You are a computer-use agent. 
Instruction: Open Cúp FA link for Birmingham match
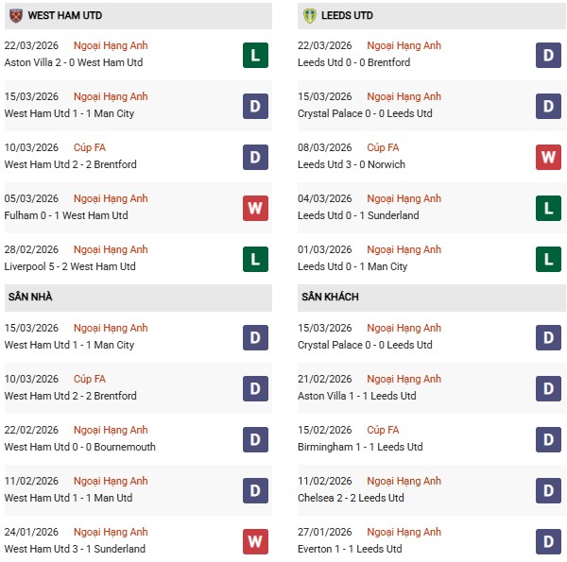(x=383, y=430)
